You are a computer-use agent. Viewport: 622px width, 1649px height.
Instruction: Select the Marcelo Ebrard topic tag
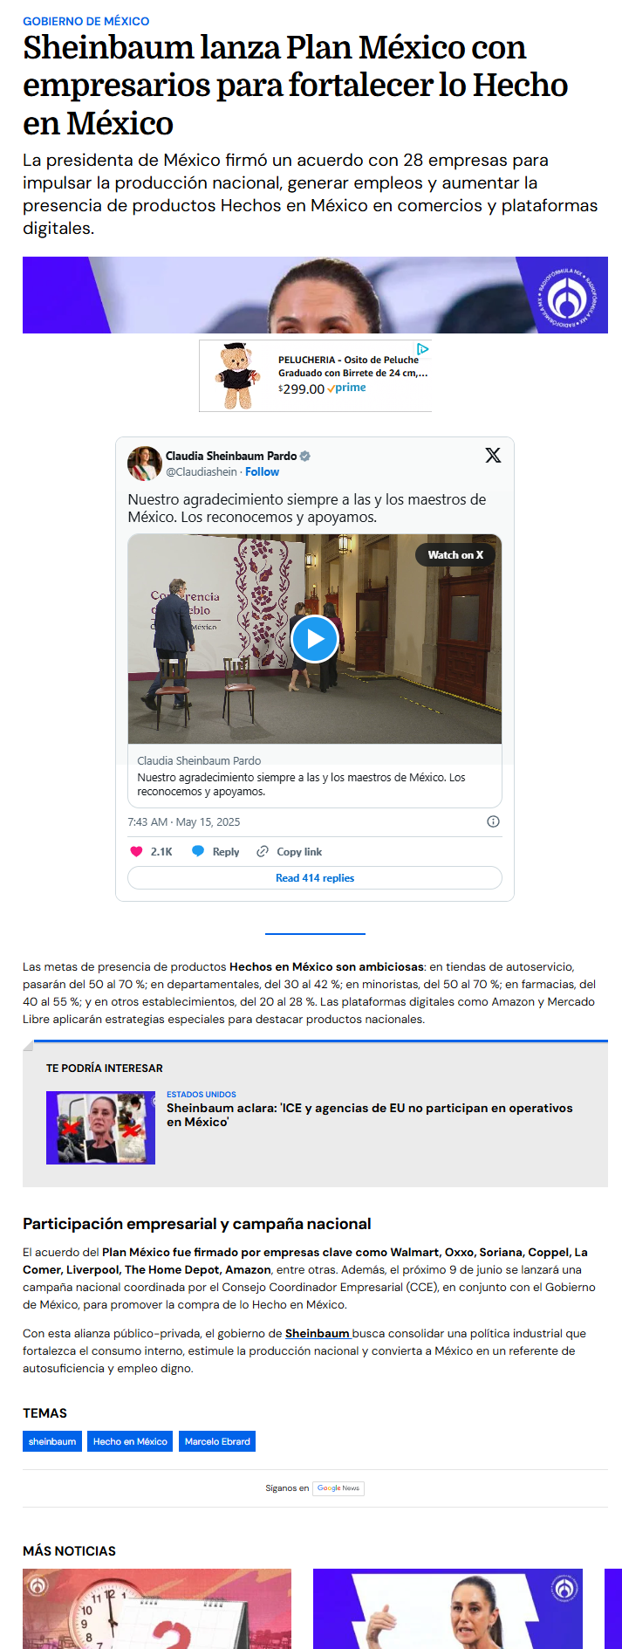(217, 1441)
